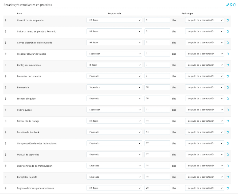The image size is (238, 194).
Task: Delete the 'Manual de seguridad' step
Action: click(228, 155)
